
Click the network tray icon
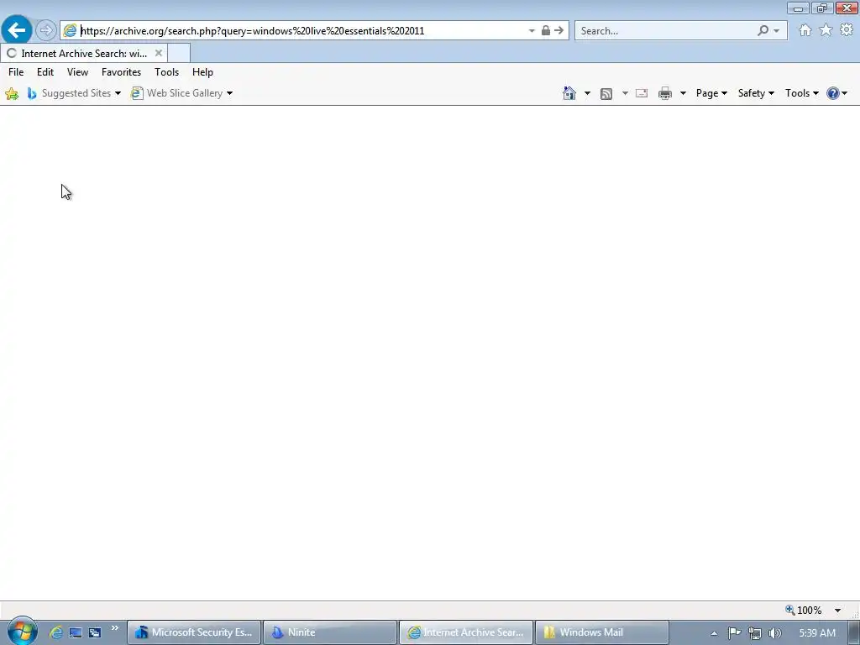(755, 633)
